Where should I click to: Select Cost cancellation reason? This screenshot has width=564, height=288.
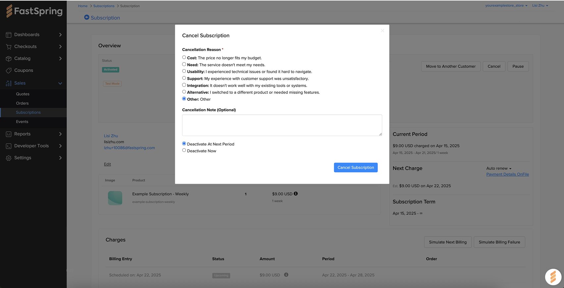click(184, 57)
